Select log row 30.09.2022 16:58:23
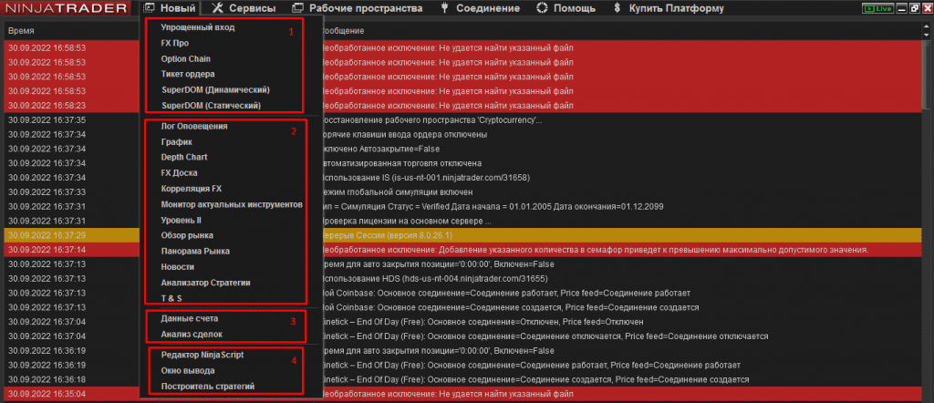The image size is (934, 403). (x=462, y=106)
